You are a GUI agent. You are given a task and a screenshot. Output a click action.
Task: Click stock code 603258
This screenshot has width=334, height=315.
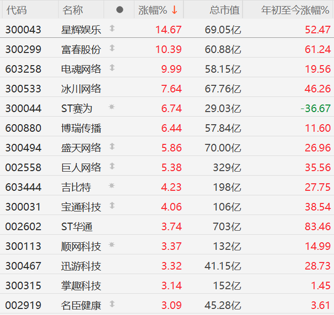tap(23, 69)
